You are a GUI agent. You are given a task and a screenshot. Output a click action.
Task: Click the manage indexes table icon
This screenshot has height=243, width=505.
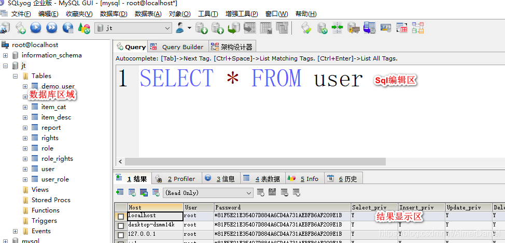[x=282, y=27]
